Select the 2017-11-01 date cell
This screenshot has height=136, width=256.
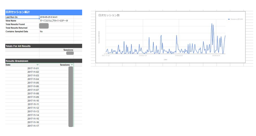[x=33, y=68]
